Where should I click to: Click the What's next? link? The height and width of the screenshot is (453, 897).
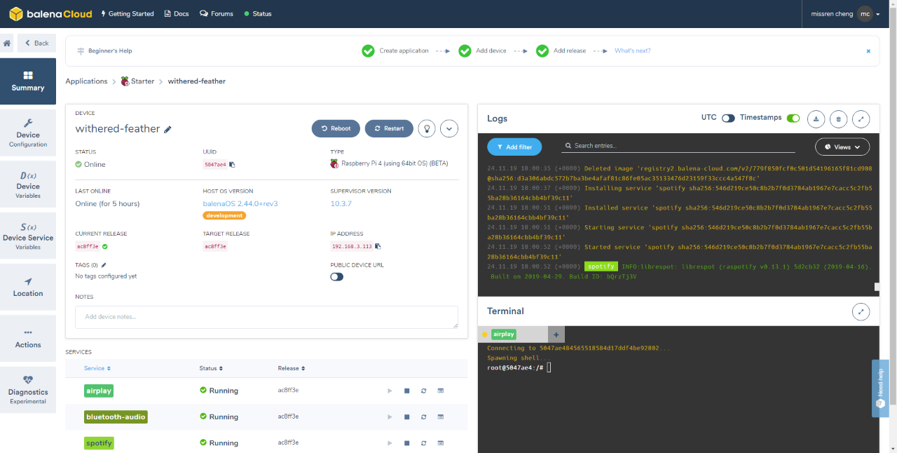(x=632, y=51)
